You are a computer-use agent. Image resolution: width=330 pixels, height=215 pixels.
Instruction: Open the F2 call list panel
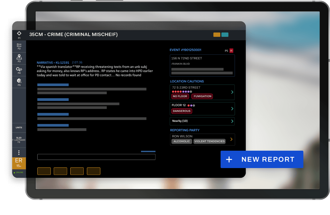pyautogui.click(x=19, y=46)
